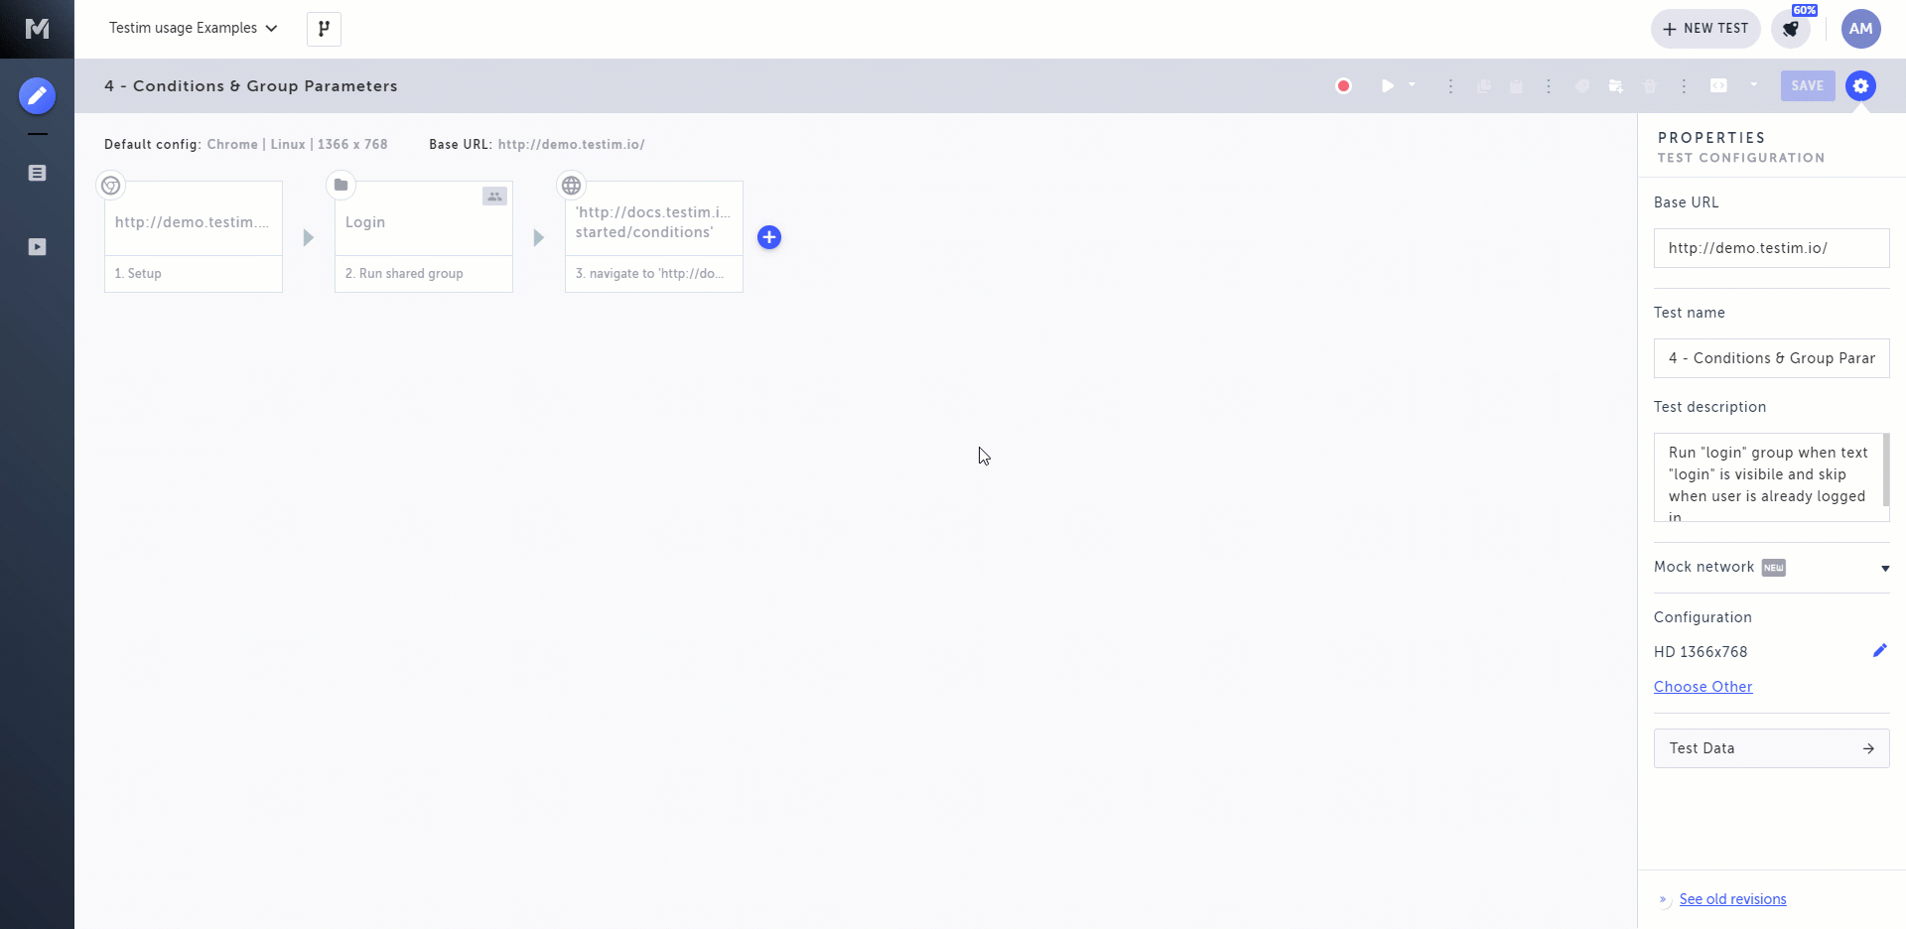
Task: Run the test with the play button
Action: tap(1388, 86)
